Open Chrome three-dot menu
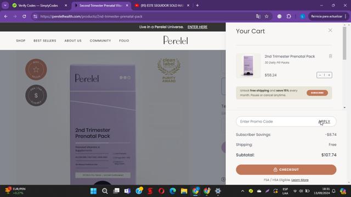This screenshot has width=351, height=197. point(346,16)
